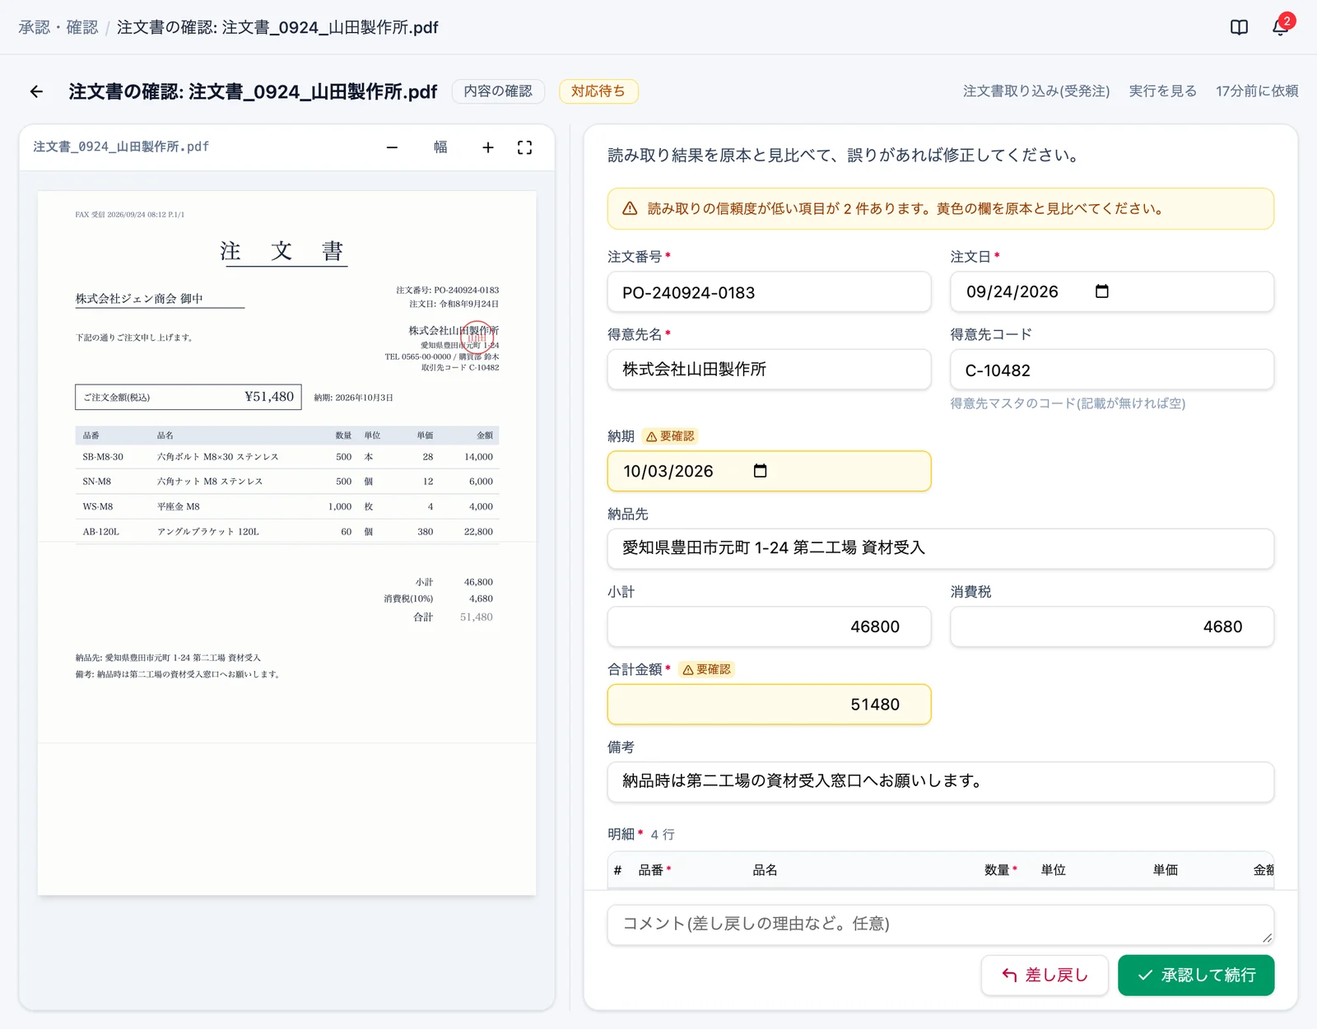
Task: Open PDF viewer in fullscreen
Action: click(x=524, y=147)
